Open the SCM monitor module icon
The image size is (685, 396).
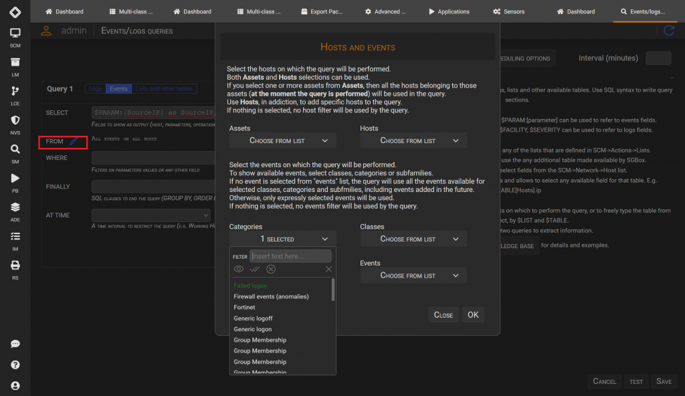[x=15, y=33]
